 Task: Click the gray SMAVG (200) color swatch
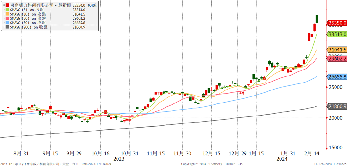pos(8,27)
